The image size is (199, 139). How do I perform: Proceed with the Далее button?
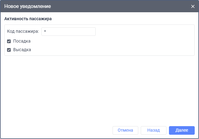(x=182, y=130)
